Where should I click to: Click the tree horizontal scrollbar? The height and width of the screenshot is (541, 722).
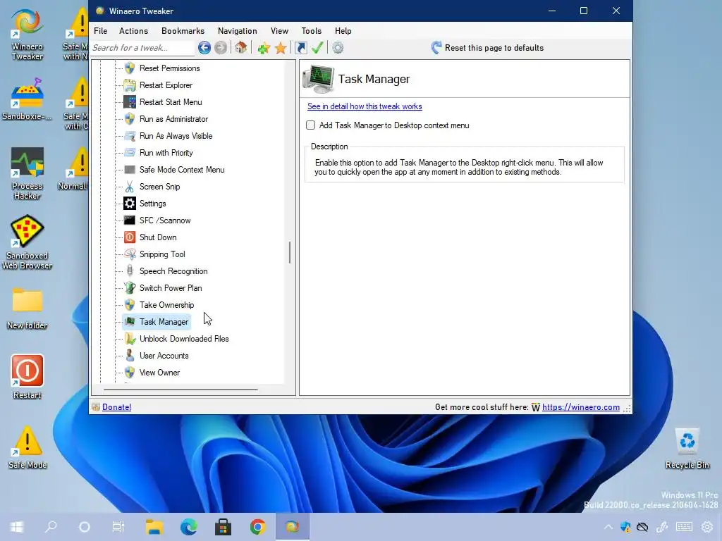click(x=180, y=390)
